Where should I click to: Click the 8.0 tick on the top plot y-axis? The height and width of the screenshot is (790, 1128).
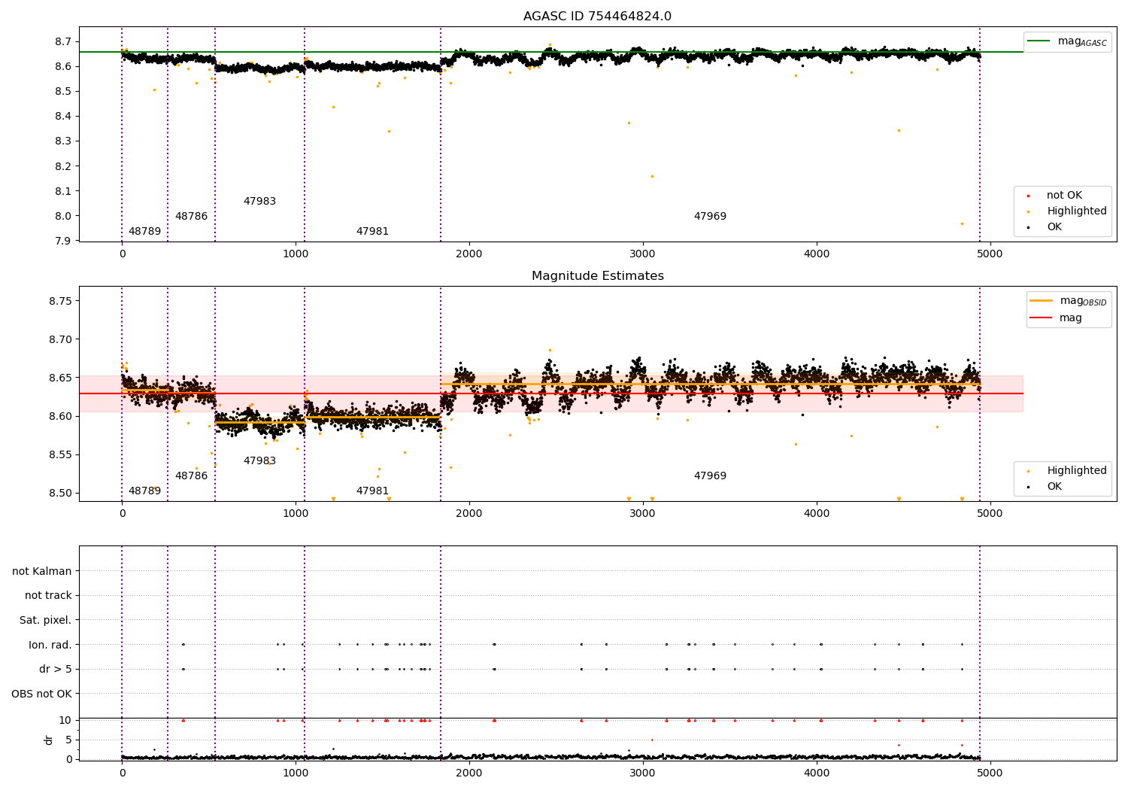point(64,216)
